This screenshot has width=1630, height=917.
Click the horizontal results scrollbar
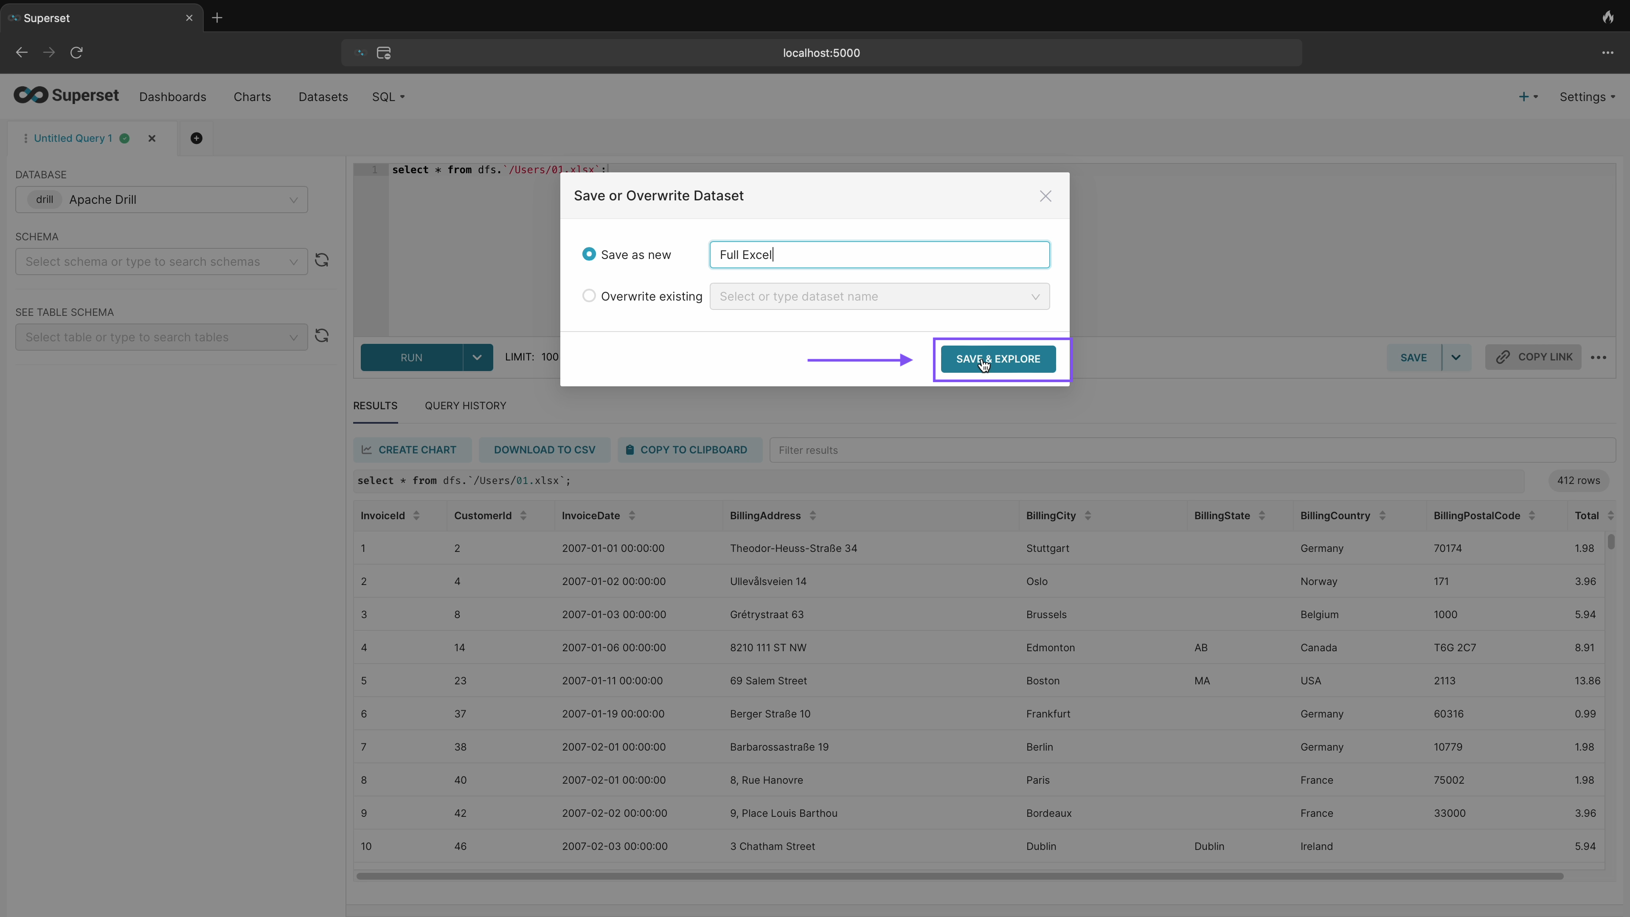[959, 876]
